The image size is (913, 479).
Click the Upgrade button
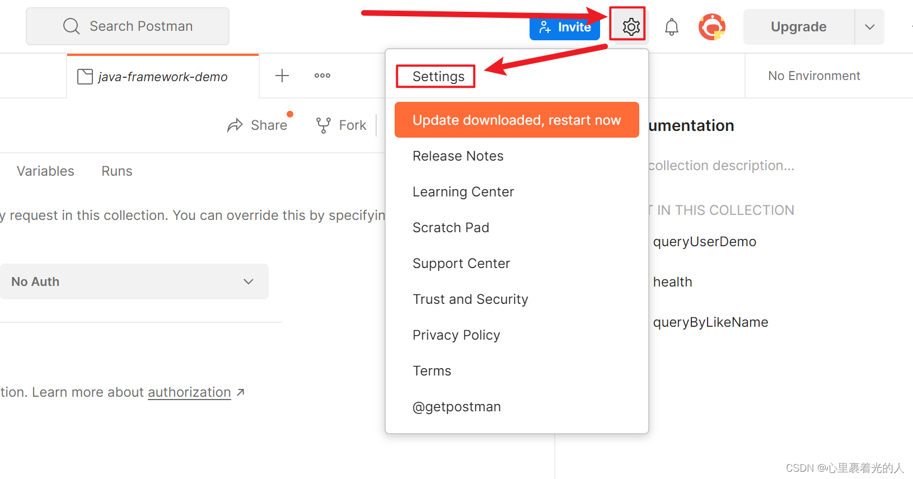pyautogui.click(x=798, y=27)
